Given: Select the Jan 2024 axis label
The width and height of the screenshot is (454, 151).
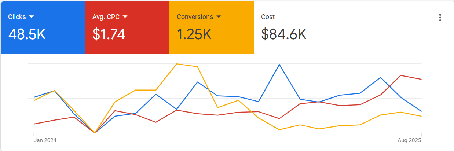Looking at the screenshot, I should (x=45, y=140).
